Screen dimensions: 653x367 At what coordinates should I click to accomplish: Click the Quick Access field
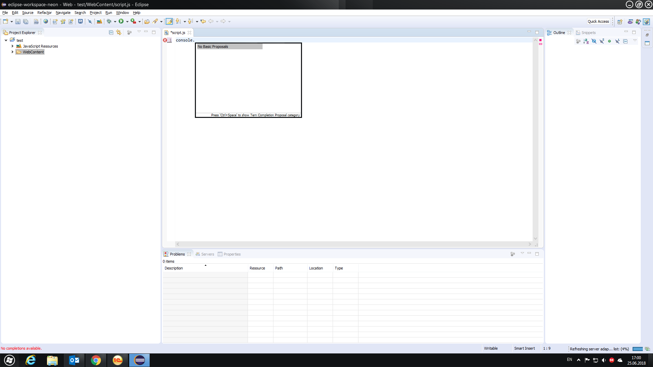[x=598, y=21]
